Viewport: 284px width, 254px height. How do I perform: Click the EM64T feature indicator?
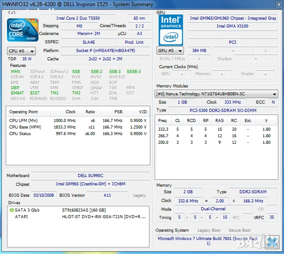pos(17,93)
